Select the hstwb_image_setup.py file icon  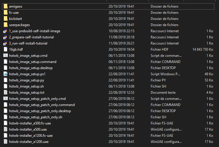coord(6,80)
